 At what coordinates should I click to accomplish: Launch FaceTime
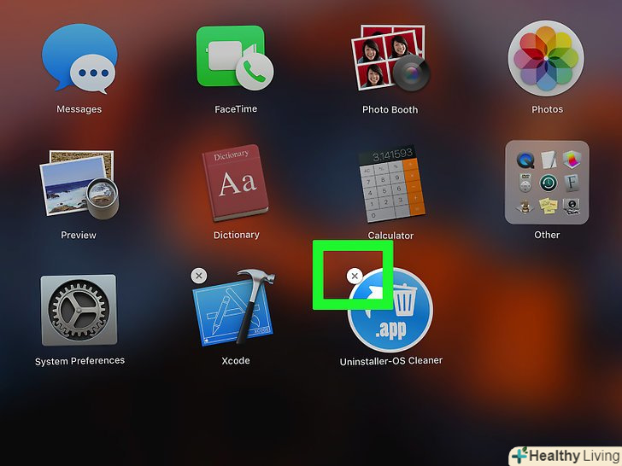point(235,58)
